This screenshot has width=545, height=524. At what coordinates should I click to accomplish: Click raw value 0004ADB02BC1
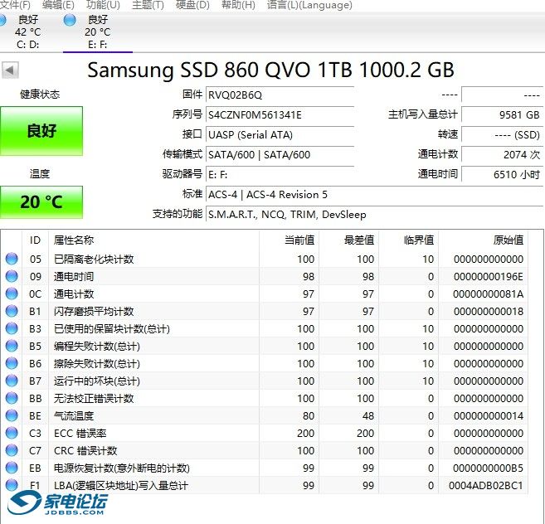[486, 485]
